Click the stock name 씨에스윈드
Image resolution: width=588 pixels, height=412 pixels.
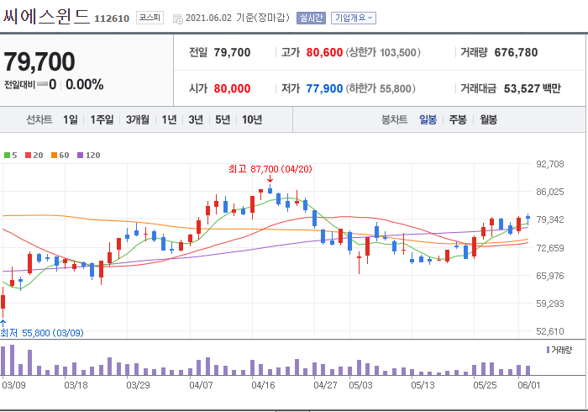[x=46, y=17]
